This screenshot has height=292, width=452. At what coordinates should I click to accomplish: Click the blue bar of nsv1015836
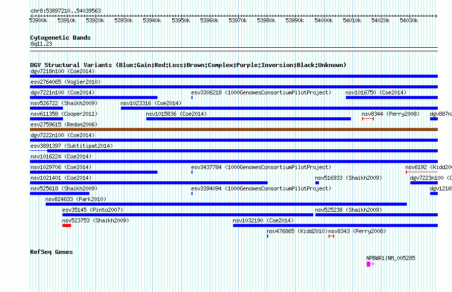pyautogui.click(x=248, y=119)
